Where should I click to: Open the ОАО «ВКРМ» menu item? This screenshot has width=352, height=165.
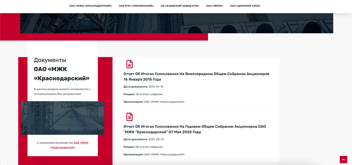[215, 6]
